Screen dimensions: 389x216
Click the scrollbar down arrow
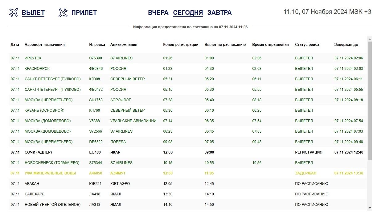coord(370,208)
